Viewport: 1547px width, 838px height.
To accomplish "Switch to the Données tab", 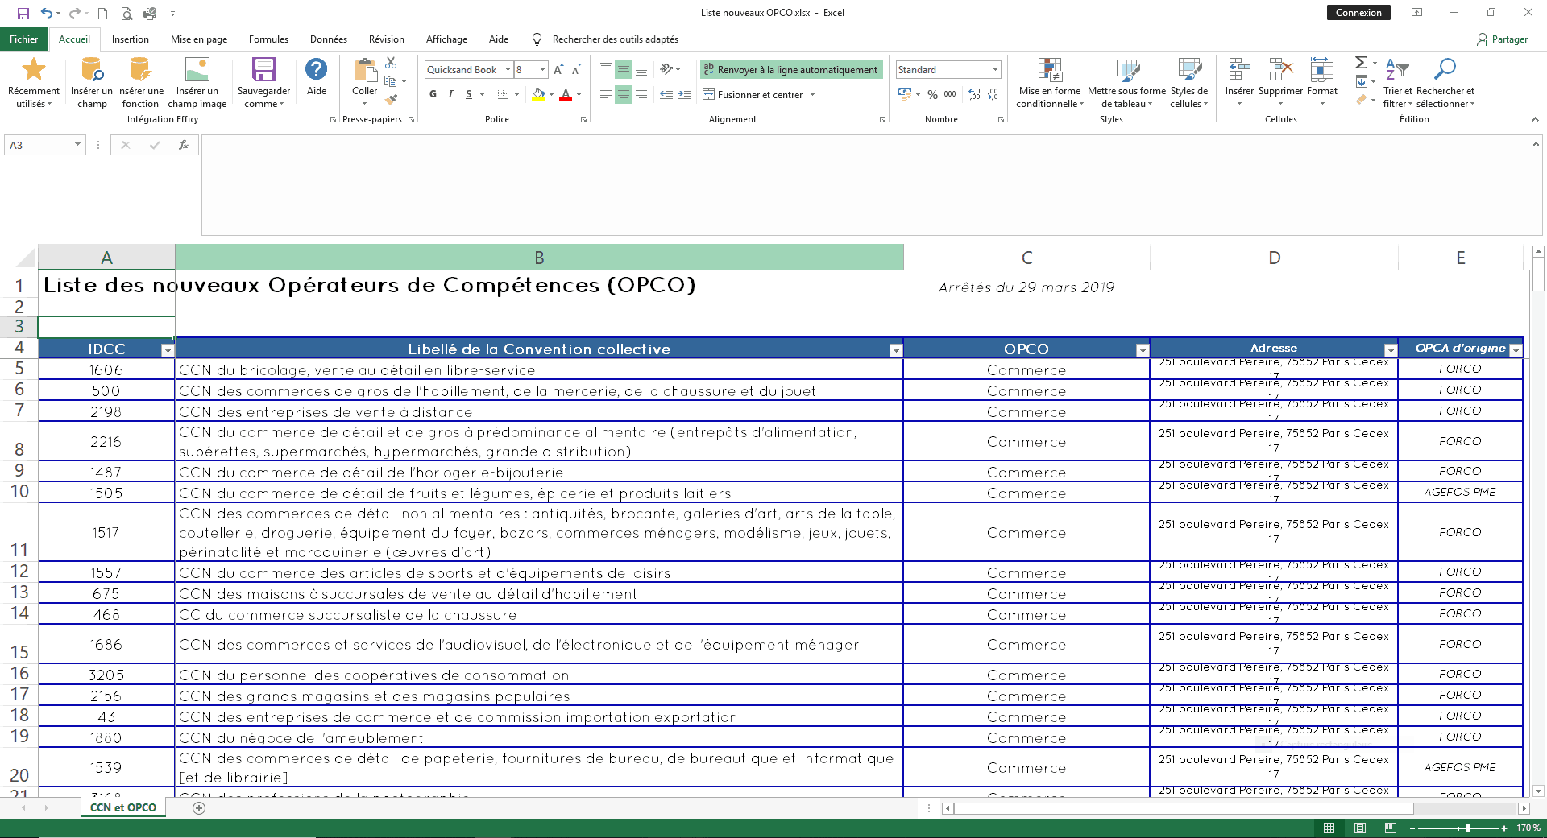I will tap(329, 39).
